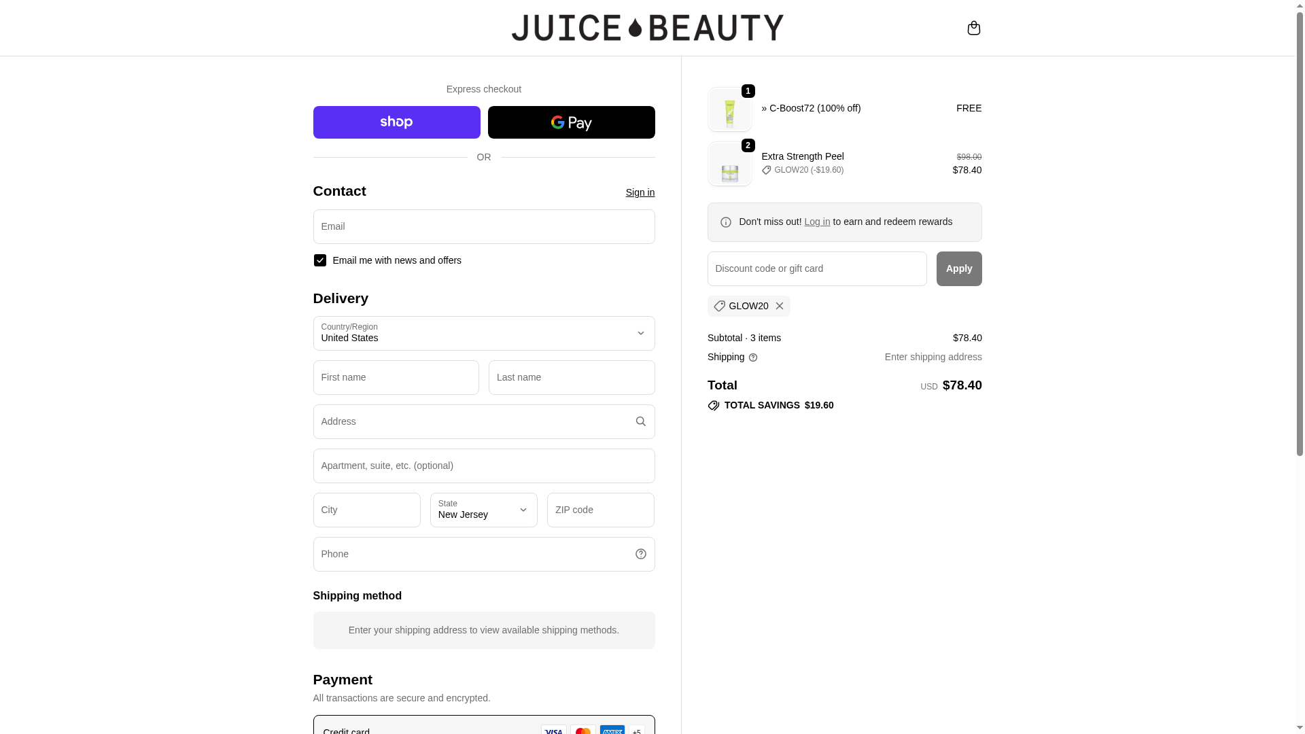Click the phone field help icon
Viewport: 1305px width, 734px height.
click(x=640, y=554)
